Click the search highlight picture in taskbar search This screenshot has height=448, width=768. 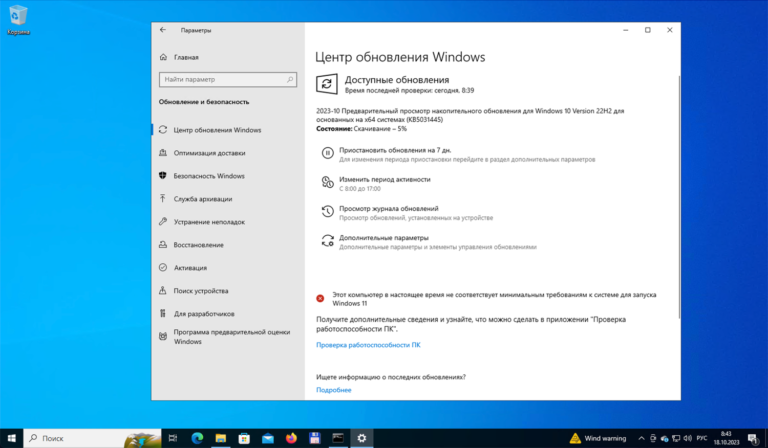[x=143, y=439]
